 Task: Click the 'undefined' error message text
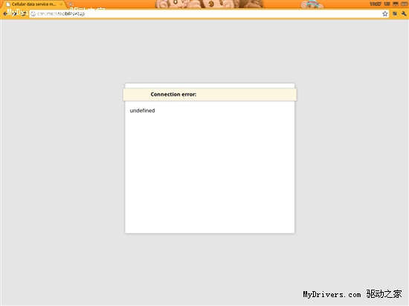tap(143, 111)
